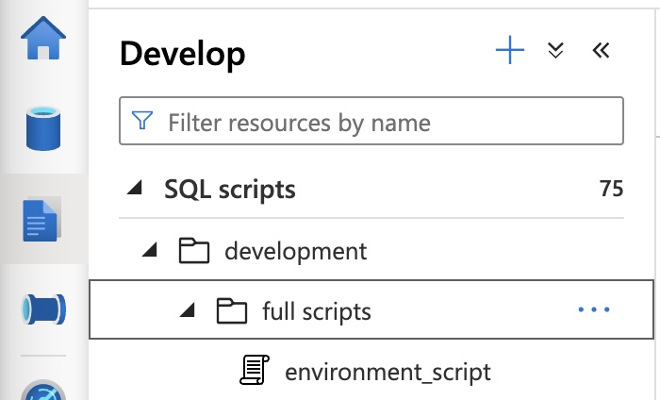This screenshot has width=660, height=400.
Task: Open the Integrate hub pipeline icon
Action: pos(43,308)
